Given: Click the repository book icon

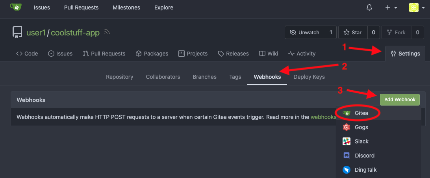Looking at the screenshot, I should click(17, 32).
